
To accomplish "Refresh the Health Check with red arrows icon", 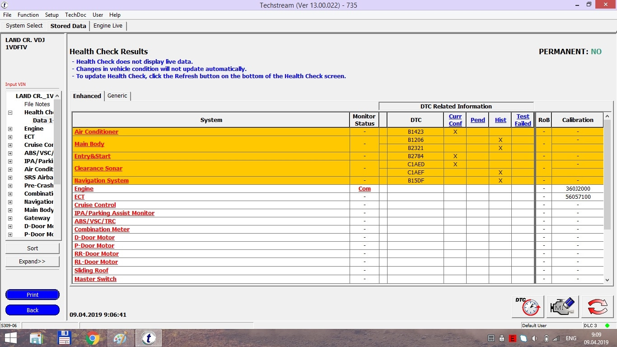I will pyautogui.click(x=597, y=307).
